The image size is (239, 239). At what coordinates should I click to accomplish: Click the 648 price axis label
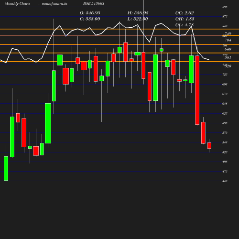pyautogui.click(x=225, y=104)
